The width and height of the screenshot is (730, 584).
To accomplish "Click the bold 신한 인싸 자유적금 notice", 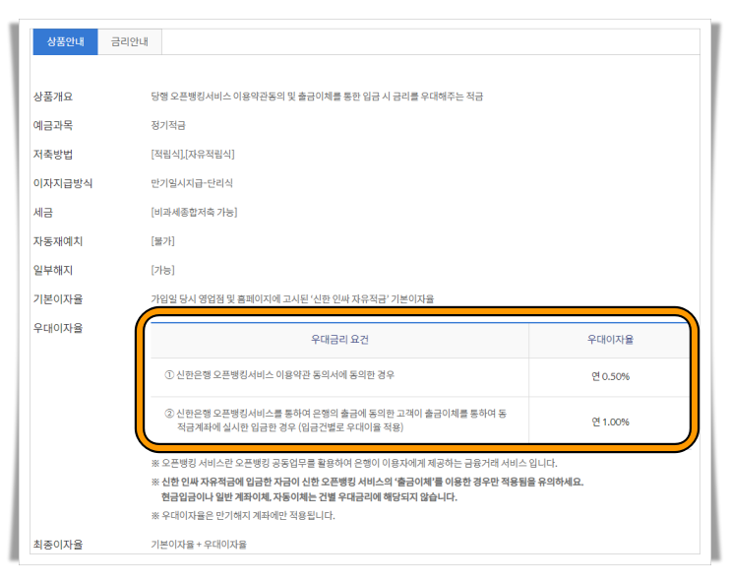I will 368,482.
